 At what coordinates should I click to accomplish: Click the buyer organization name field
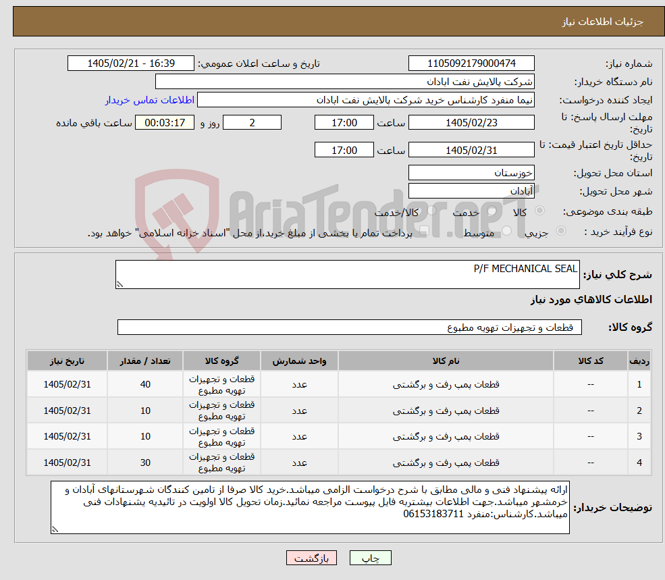345,82
